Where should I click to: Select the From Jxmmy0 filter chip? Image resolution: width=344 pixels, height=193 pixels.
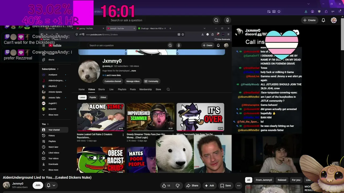point(264,180)
